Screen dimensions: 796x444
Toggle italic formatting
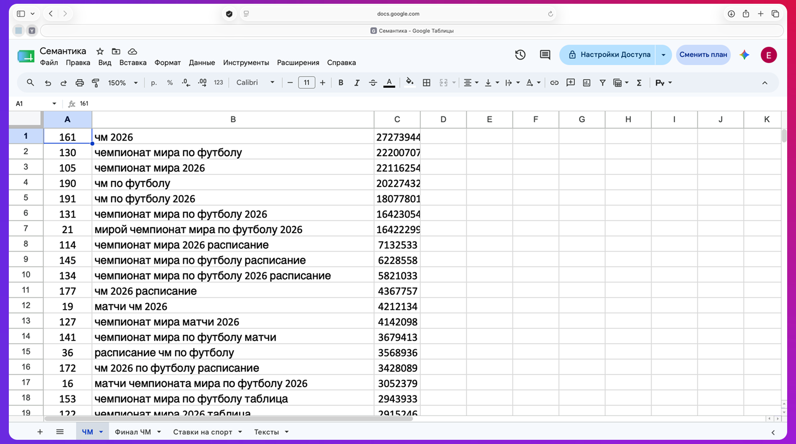(357, 83)
